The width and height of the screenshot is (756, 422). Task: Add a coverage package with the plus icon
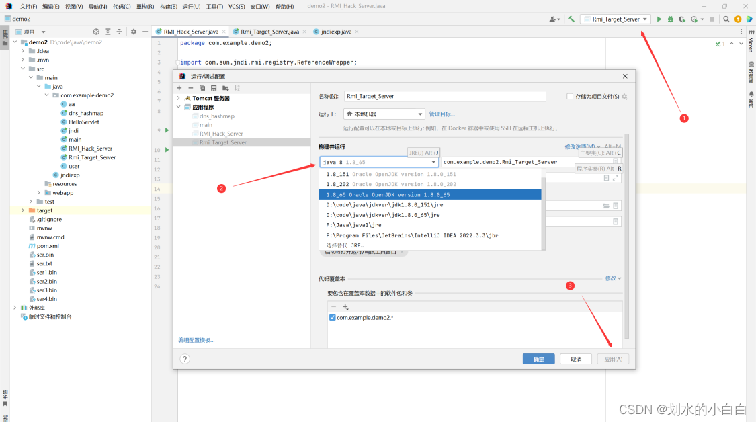click(x=345, y=306)
